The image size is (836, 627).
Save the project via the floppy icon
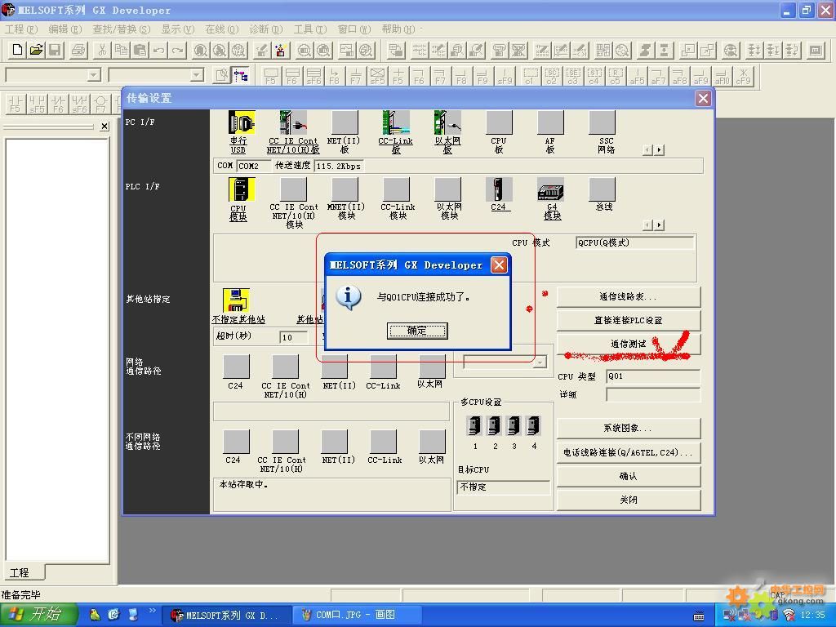[55, 50]
